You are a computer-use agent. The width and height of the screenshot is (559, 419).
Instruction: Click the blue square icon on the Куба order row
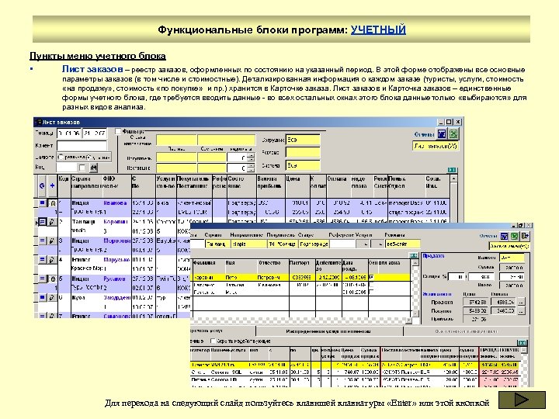coord(42,297)
